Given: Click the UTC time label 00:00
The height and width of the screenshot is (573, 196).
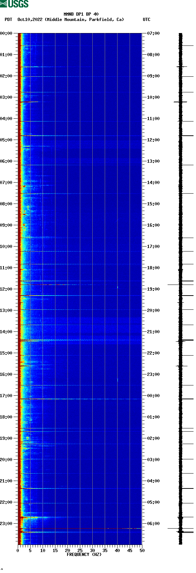Looking at the screenshot, I should (x=153, y=396).
